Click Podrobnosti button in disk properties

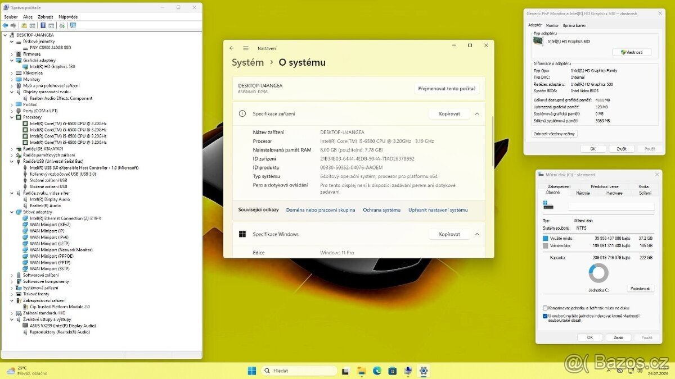click(641, 289)
